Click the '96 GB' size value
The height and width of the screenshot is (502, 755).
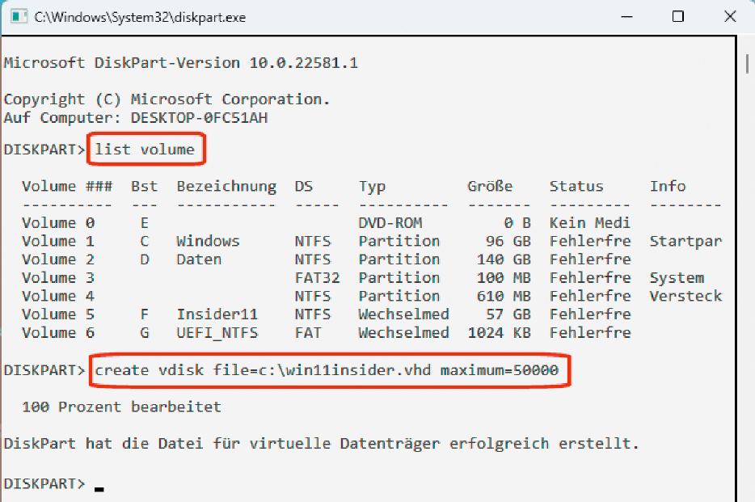508,241
